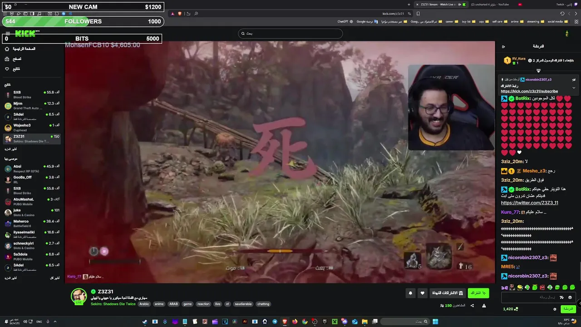The height and width of the screenshot is (327, 581).
Task: Click the Kick search box
Action: coord(290,34)
